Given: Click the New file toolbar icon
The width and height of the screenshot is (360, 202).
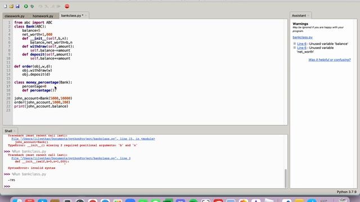Looking at the screenshot, I should coord(5,6).
